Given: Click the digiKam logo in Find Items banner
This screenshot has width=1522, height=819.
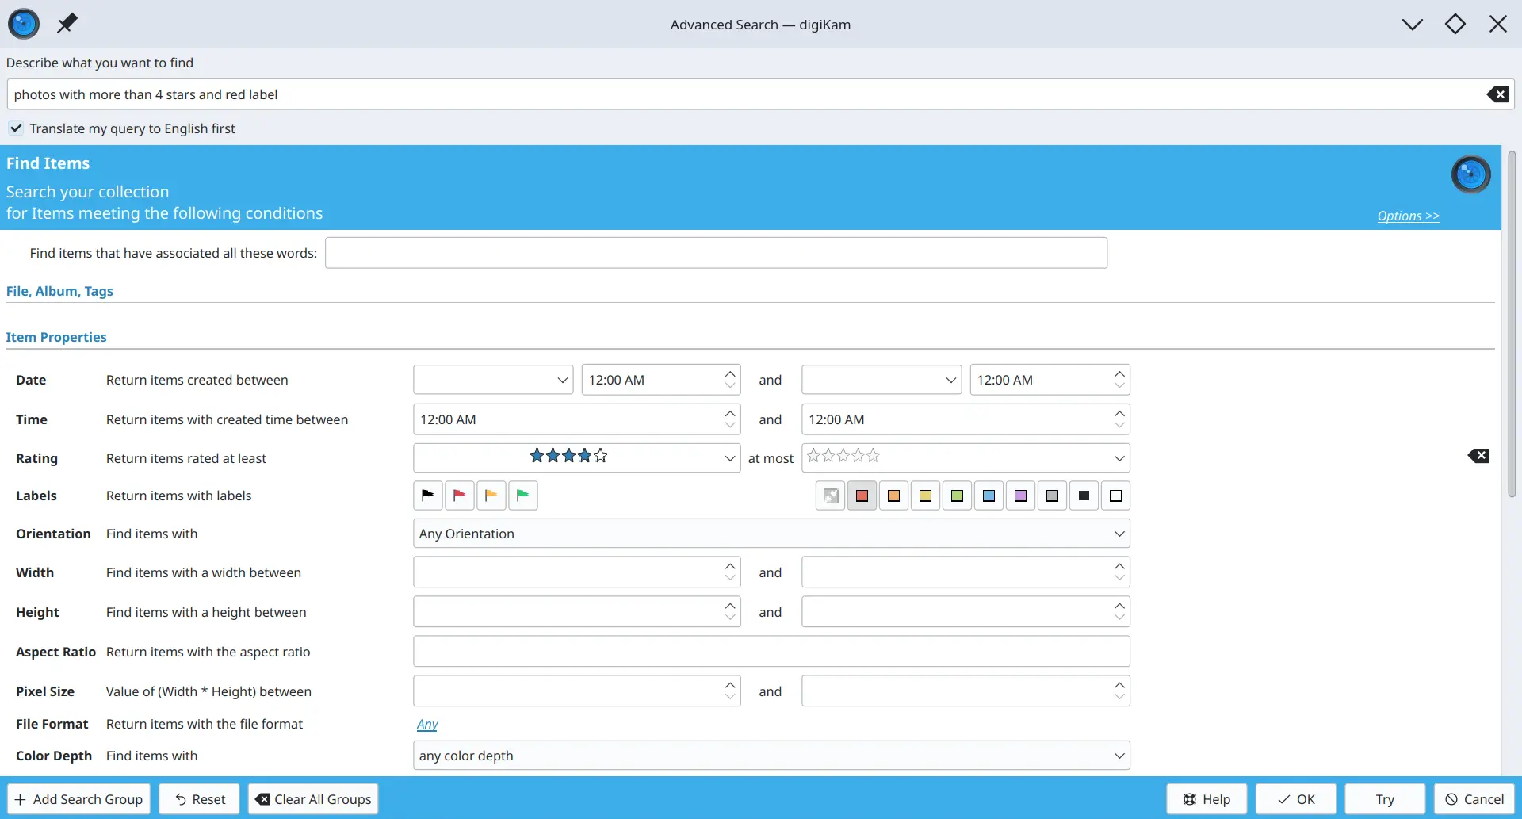Looking at the screenshot, I should (1470, 174).
